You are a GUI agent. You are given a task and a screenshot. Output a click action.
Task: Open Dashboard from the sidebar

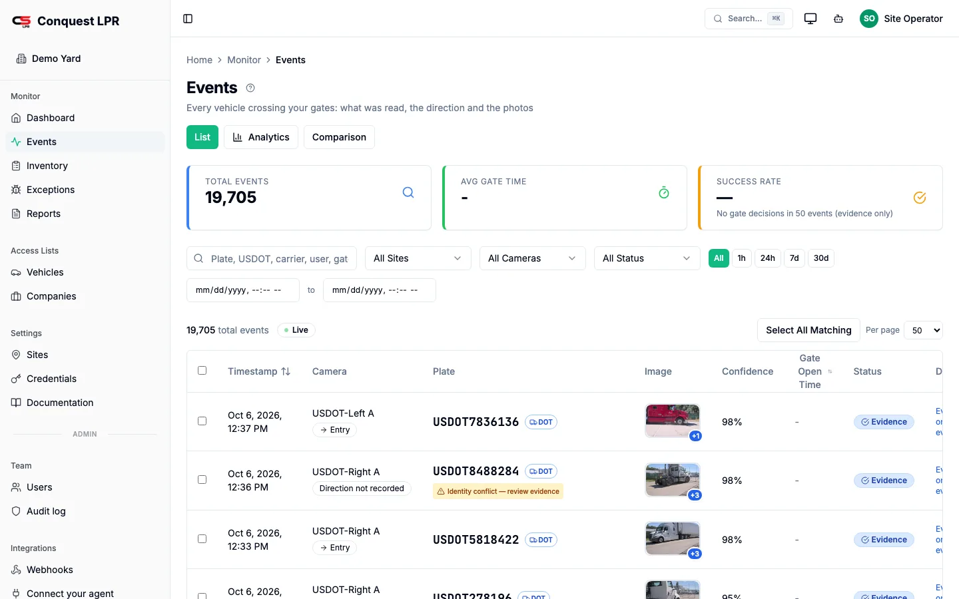point(85,118)
